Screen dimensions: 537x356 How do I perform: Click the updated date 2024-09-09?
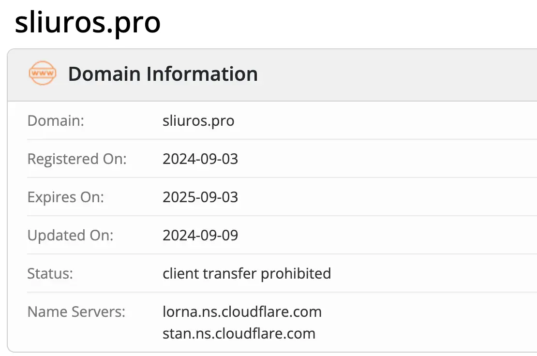200,235
